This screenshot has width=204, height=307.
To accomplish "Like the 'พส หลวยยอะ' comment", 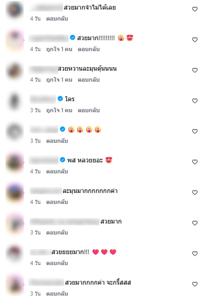I will click(195, 162).
